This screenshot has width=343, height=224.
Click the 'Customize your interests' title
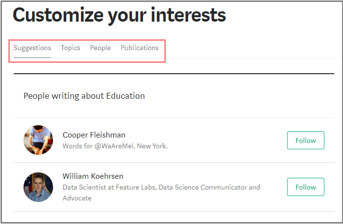click(119, 15)
